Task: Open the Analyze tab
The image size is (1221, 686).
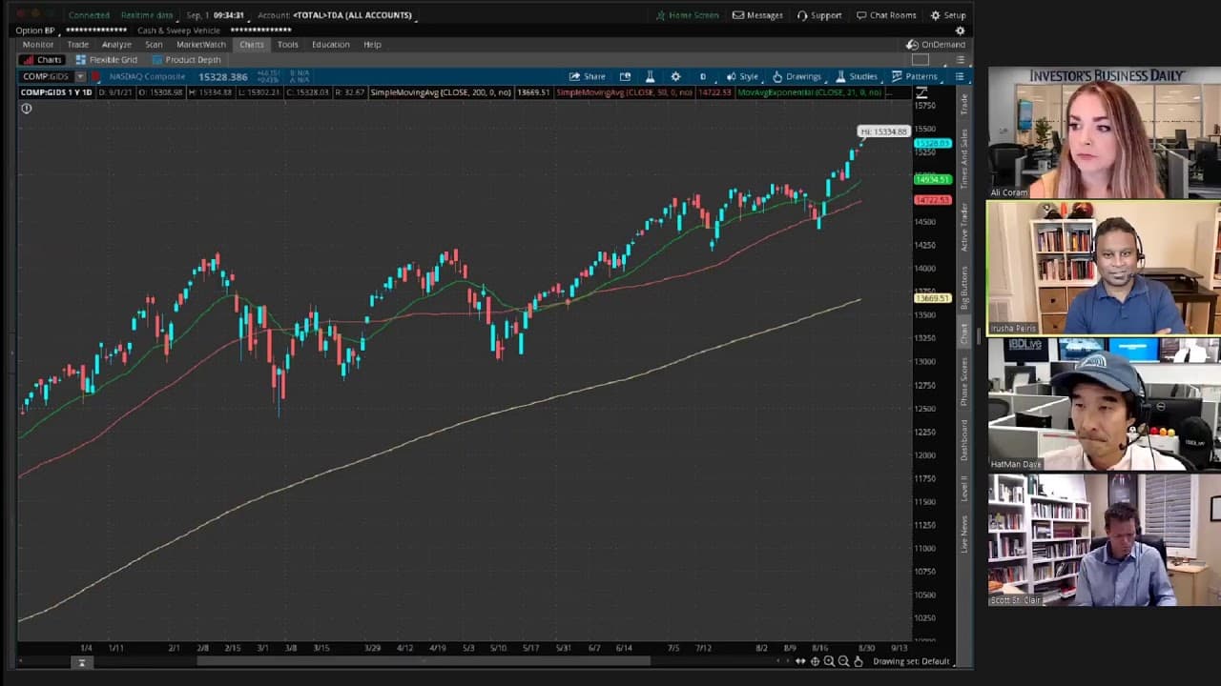Action: tap(116, 45)
